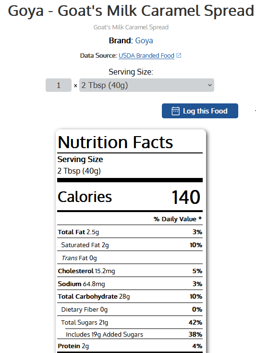Viewport: 256px width, 353px height.
Task: Click the Nutrition Facts heading
Action: [x=115, y=142]
